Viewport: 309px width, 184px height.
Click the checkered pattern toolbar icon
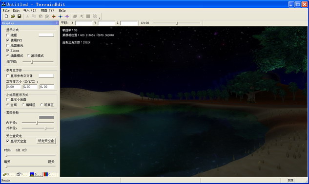point(95,17)
